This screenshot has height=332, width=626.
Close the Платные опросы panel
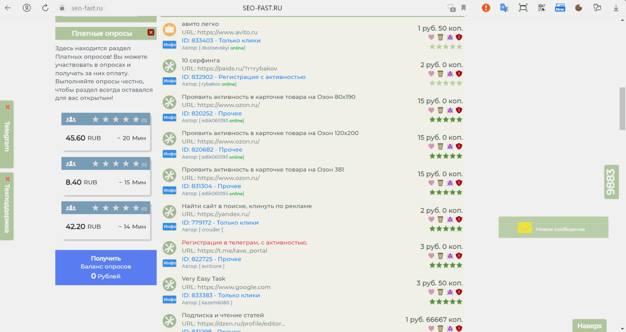[151, 33]
